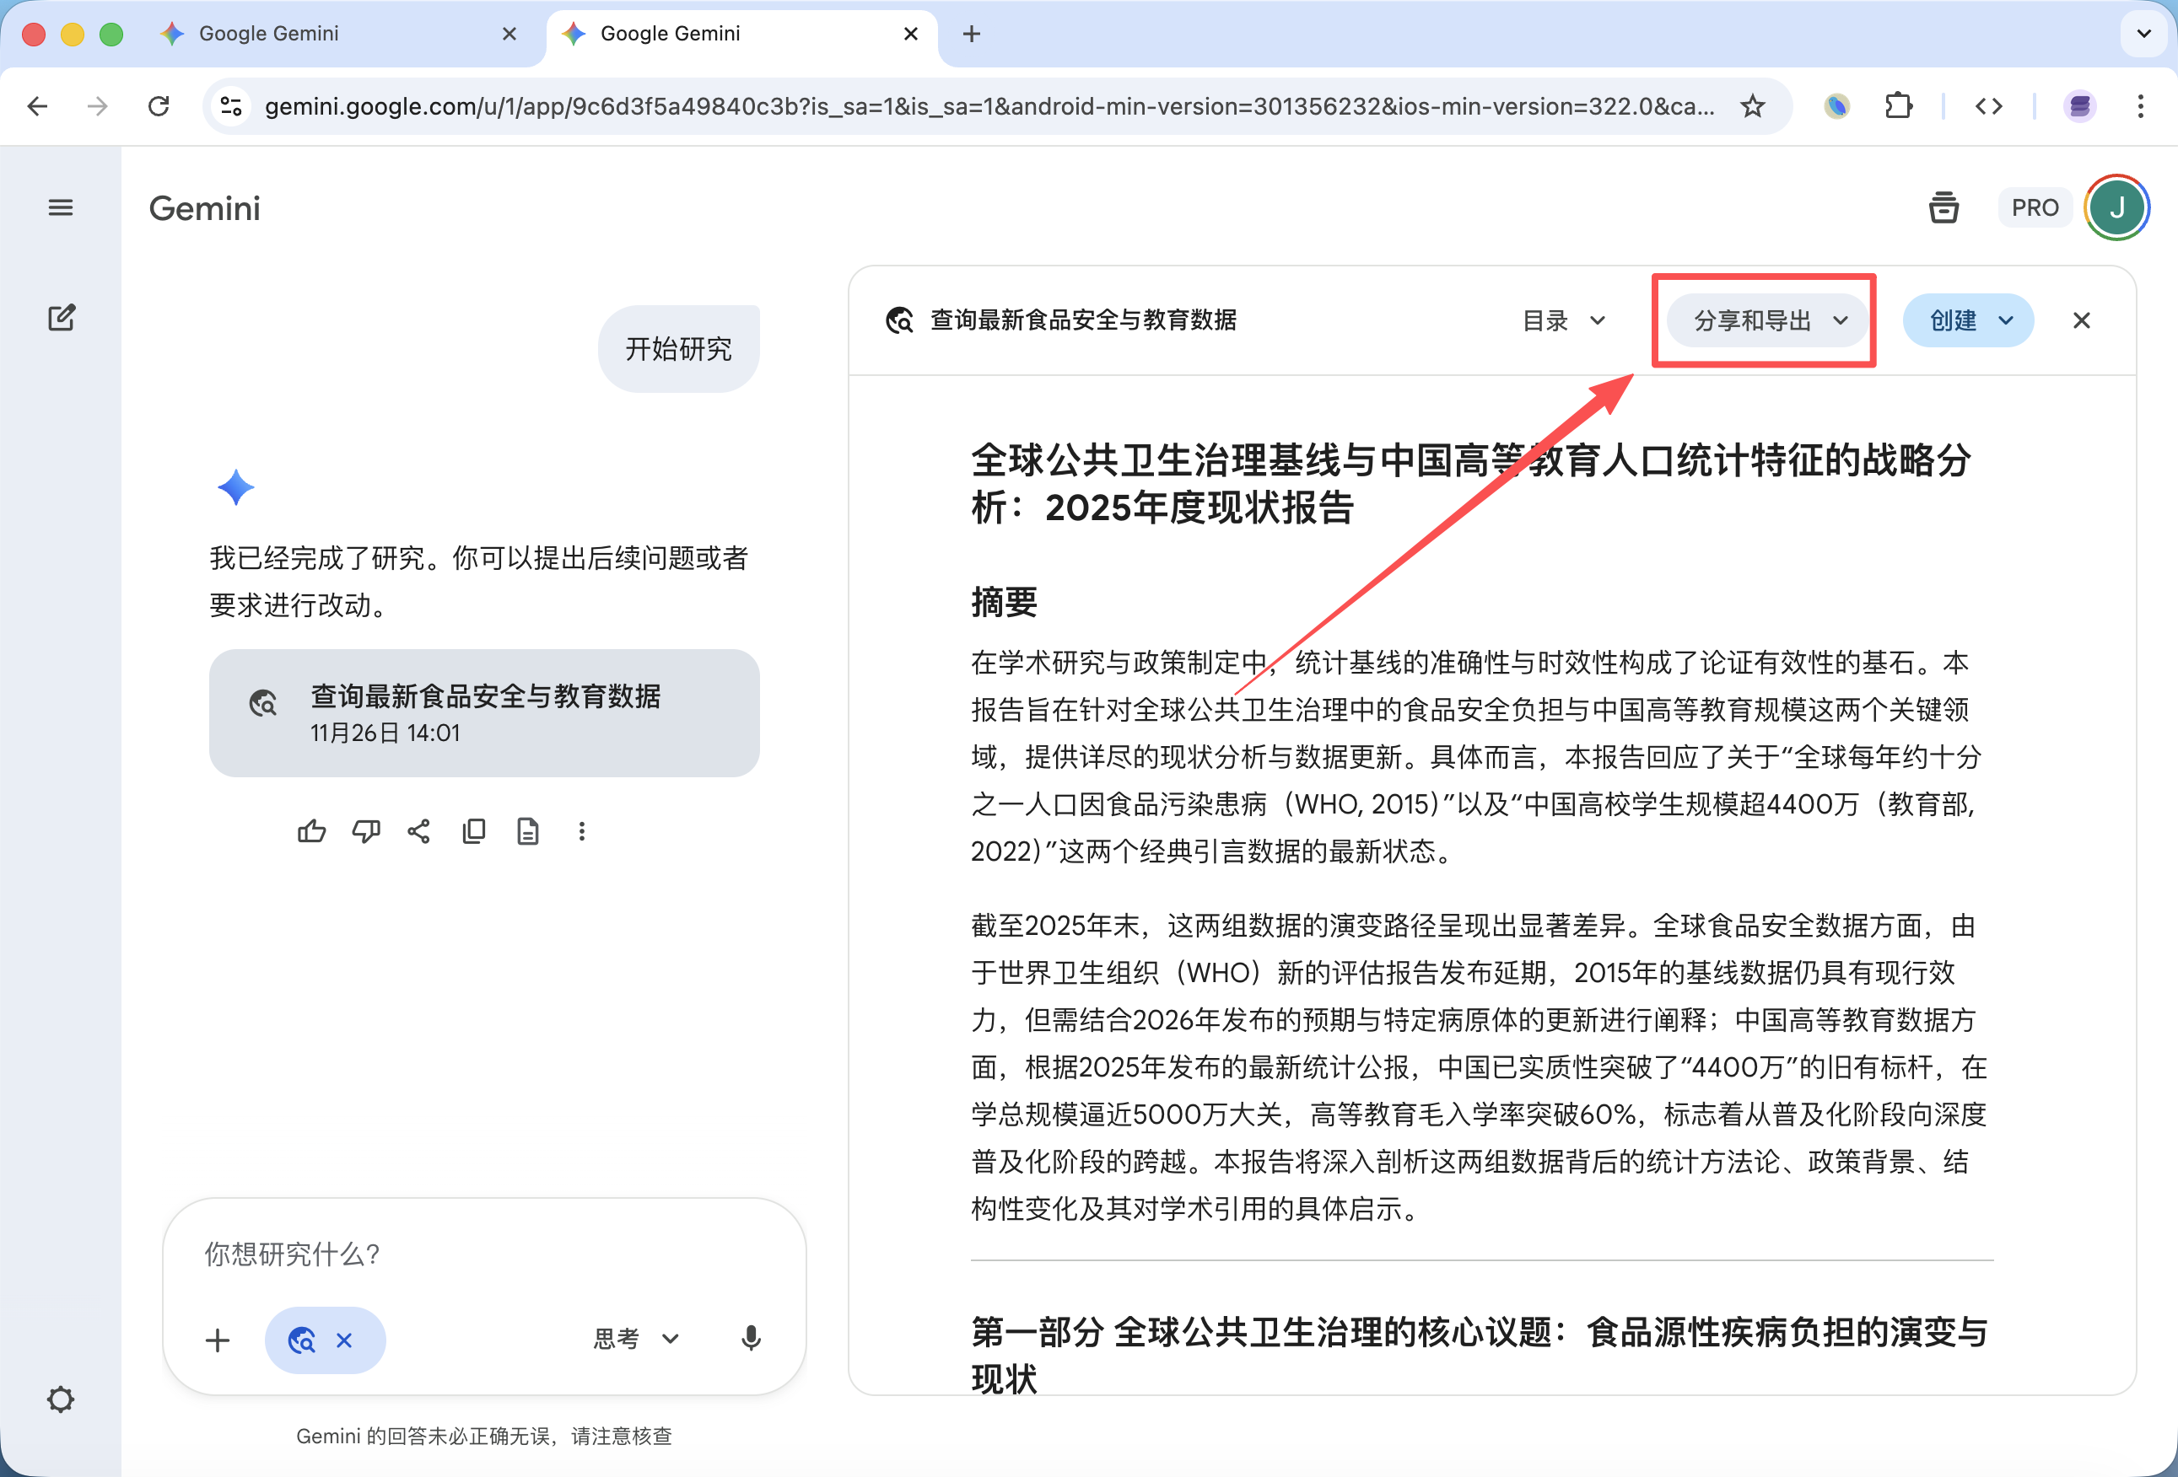Click the PRO badge in the top bar

click(x=2035, y=207)
